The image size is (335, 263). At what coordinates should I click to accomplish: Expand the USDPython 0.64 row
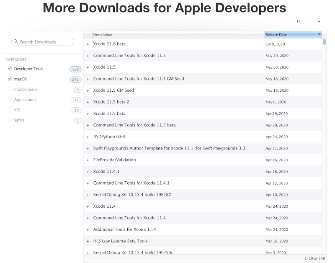pyautogui.click(x=88, y=137)
